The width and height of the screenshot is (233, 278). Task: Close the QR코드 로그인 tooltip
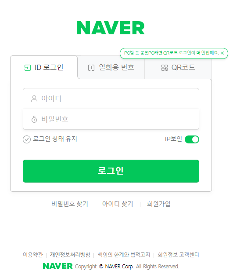tap(222, 53)
